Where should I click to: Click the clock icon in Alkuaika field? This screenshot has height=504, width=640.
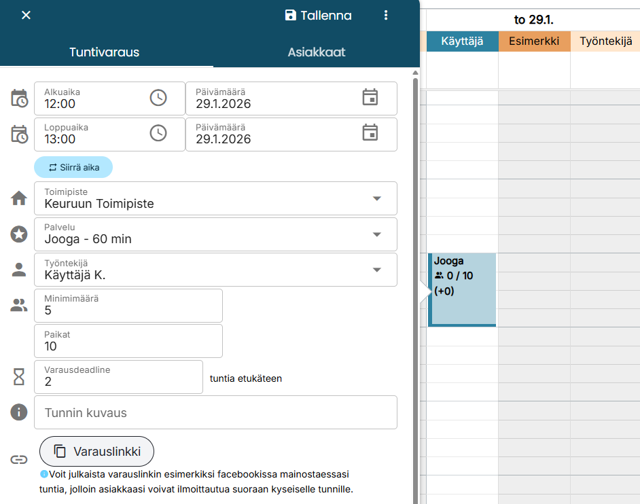pos(158,98)
